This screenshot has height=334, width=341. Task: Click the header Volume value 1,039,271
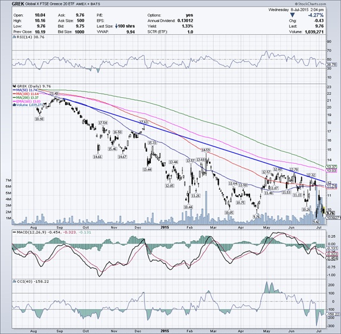pyautogui.click(x=314, y=31)
